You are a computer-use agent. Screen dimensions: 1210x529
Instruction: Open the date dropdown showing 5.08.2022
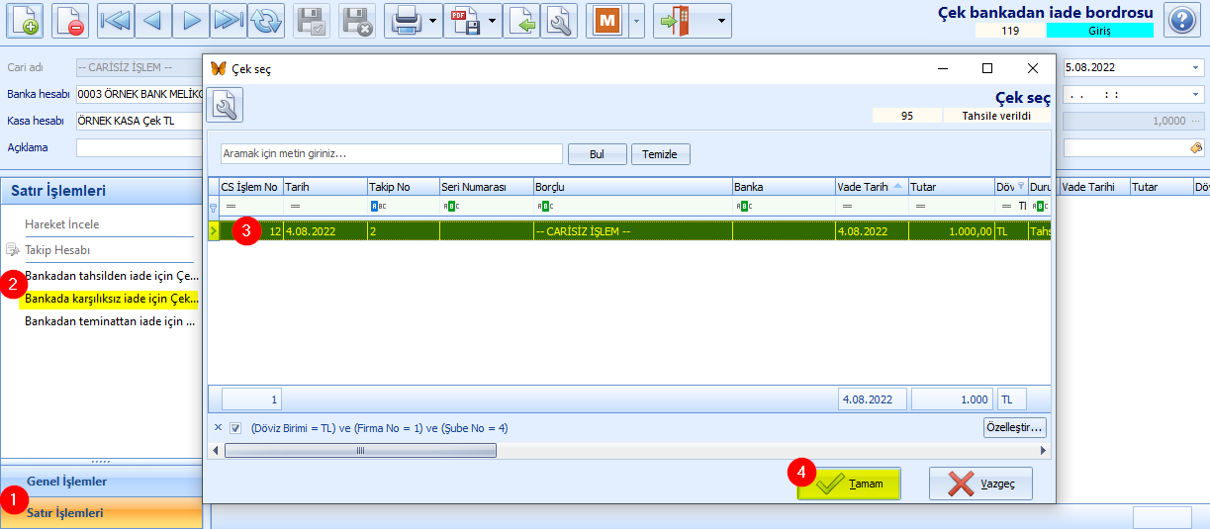pos(1195,68)
